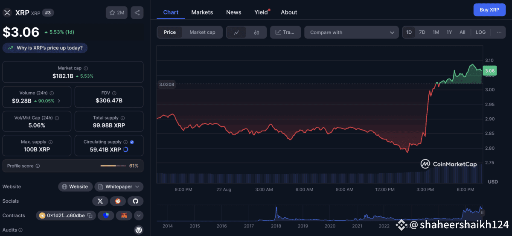Open the Yield tab
Image resolution: width=512 pixels, height=236 pixels.
[x=261, y=12]
